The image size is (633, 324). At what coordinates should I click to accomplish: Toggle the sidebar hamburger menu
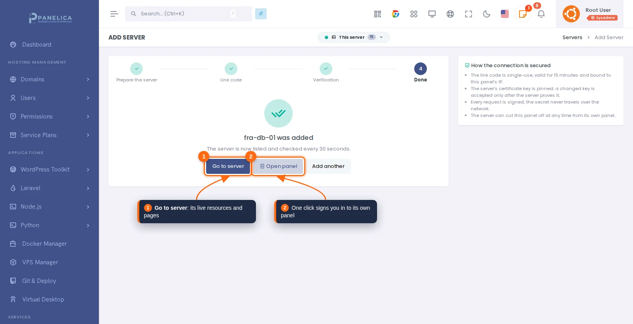(114, 14)
